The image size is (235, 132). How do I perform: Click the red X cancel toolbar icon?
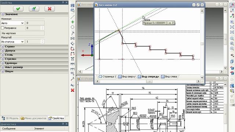pos(73,90)
